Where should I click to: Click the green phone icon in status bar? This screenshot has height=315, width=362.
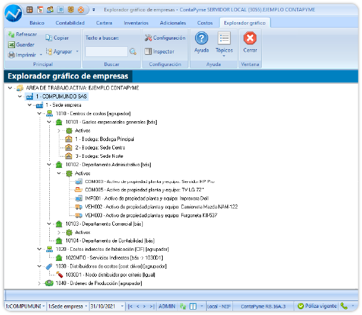[344, 306]
